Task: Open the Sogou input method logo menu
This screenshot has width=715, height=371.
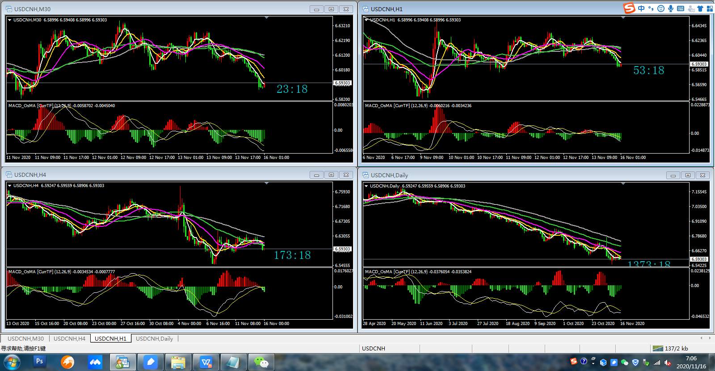Action: [630, 8]
